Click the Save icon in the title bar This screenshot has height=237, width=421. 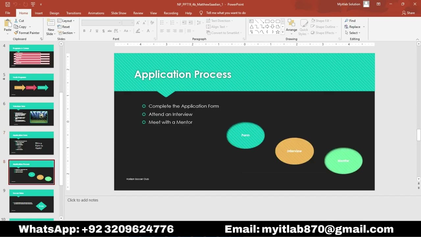8,4
